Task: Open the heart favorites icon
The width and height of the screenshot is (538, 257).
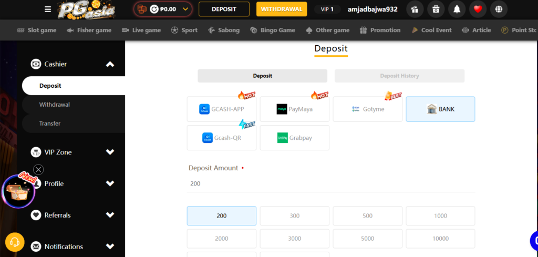Action: [x=478, y=9]
